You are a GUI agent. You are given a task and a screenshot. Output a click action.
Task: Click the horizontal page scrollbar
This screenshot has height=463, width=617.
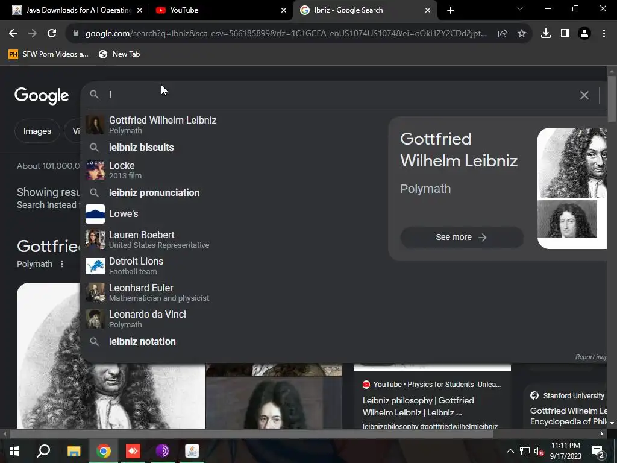pyautogui.click(x=251, y=434)
